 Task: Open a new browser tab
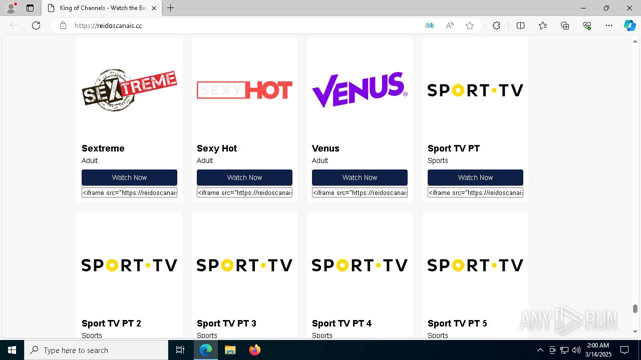171,8
